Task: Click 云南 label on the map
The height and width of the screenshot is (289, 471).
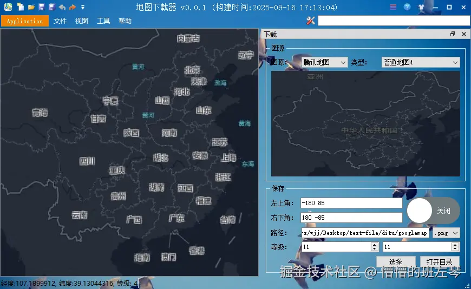Action: coord(80,215)
